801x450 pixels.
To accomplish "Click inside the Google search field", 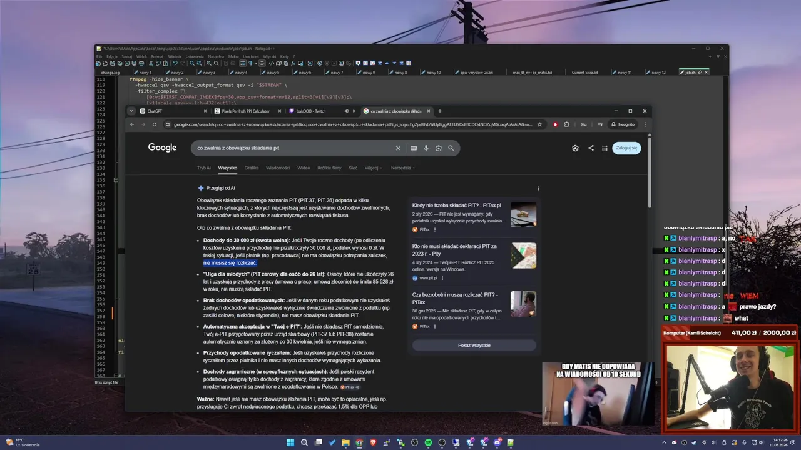I will tap(294, 148).
